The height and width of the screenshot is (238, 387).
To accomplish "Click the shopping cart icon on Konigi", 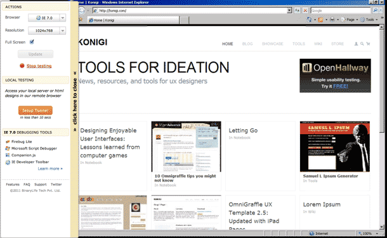I will coord(368,44).
